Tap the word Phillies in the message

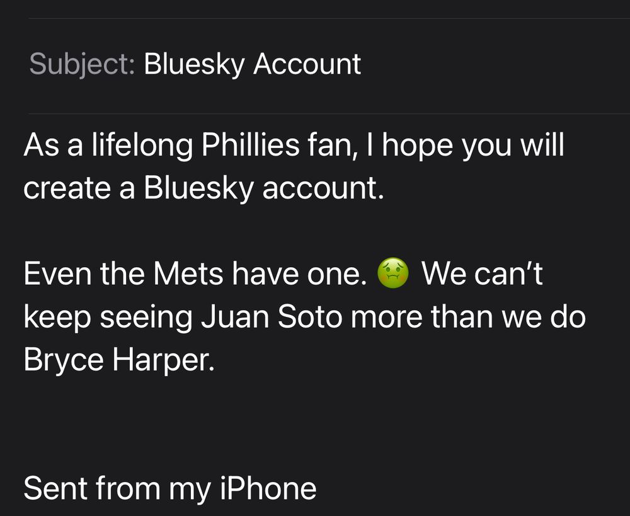coord(250,145)
